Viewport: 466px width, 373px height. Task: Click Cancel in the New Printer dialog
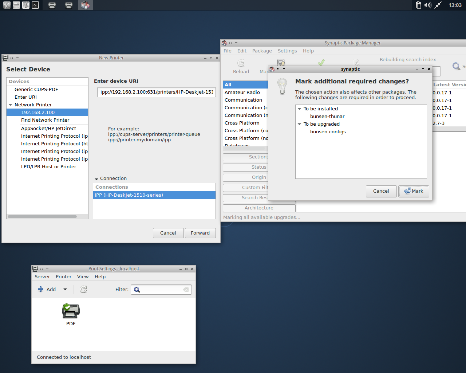pyautogui.click(x=168, y=233)
